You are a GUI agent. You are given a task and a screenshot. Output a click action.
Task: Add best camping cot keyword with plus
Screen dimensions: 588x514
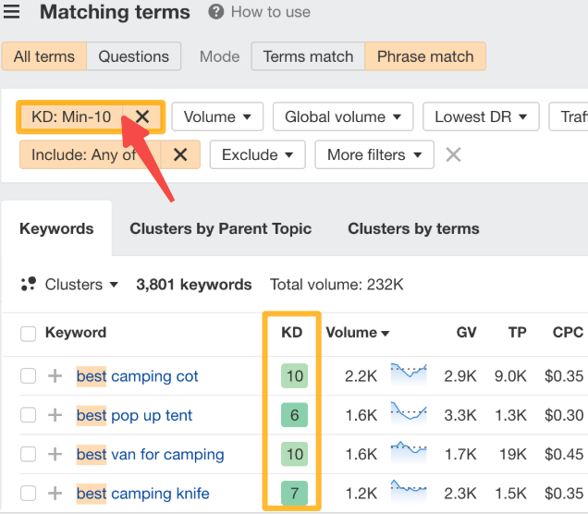pos(55,376)
